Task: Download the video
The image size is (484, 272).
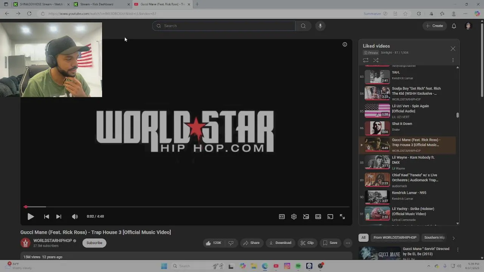Action: (280, 243)
